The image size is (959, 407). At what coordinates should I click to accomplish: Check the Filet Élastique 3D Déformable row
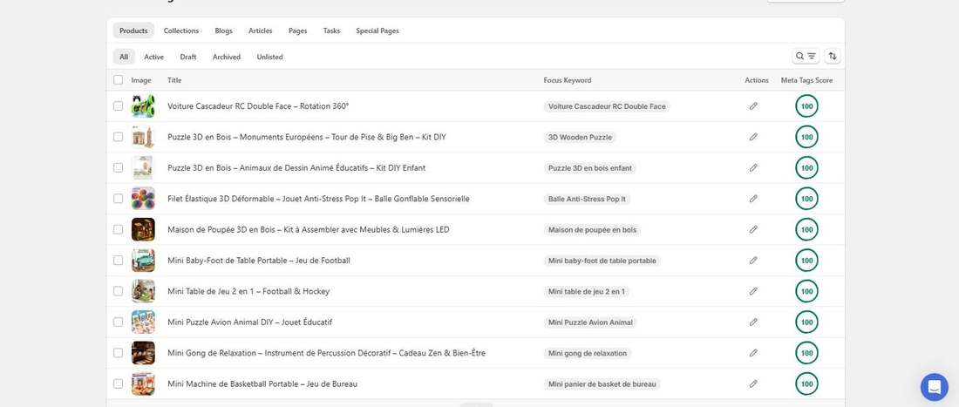[118, 199]
